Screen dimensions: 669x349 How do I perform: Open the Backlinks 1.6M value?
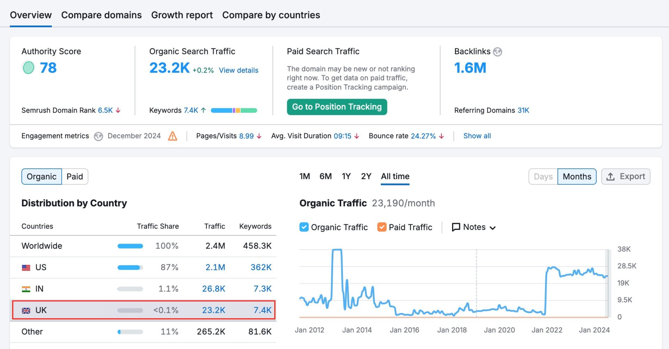(x=470, y=68)
